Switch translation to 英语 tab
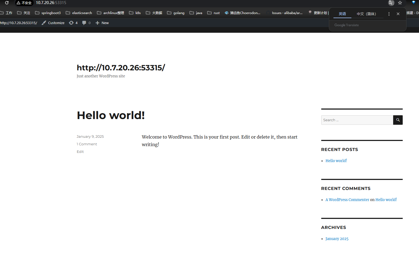 point(342,14)
